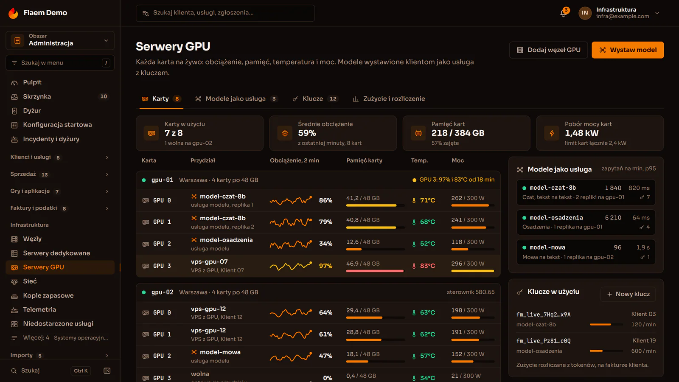Click the IN user avatar
Screen dimensions: 679x382
[x=585, y=13]
